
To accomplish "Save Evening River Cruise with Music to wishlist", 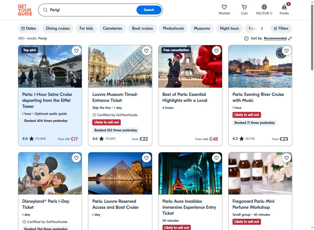I will [x=286, y=51].
